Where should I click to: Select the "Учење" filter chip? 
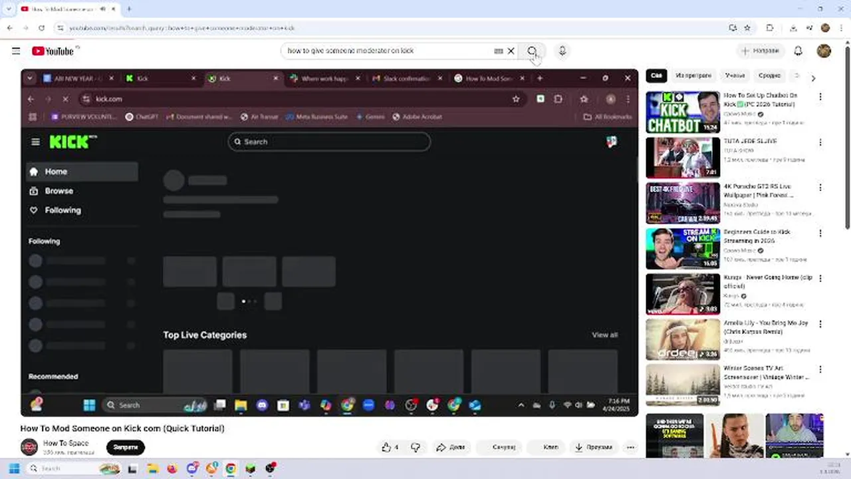point(735,76)
